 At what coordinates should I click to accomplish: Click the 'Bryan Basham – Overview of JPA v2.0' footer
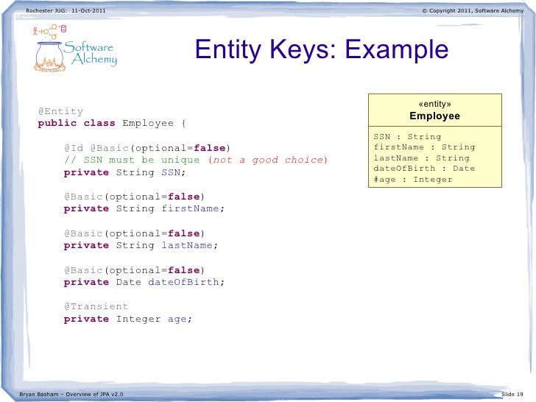pos(71,394)
